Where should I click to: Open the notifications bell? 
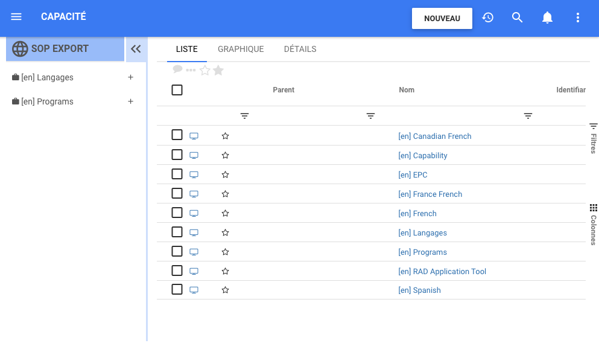pos(547,18)
